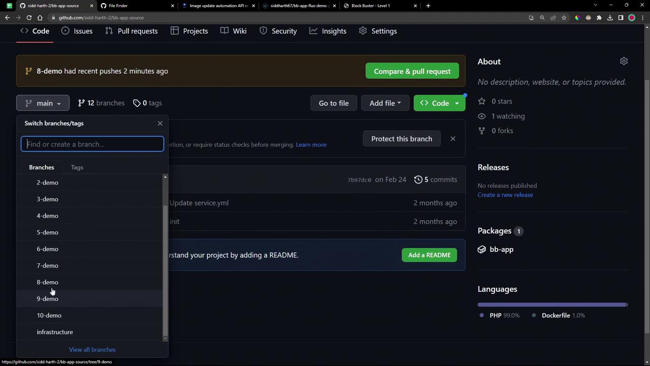This screenshot has width=650, height=366.
Task: Open the Pull requests tab
Action: pos(131,31)
